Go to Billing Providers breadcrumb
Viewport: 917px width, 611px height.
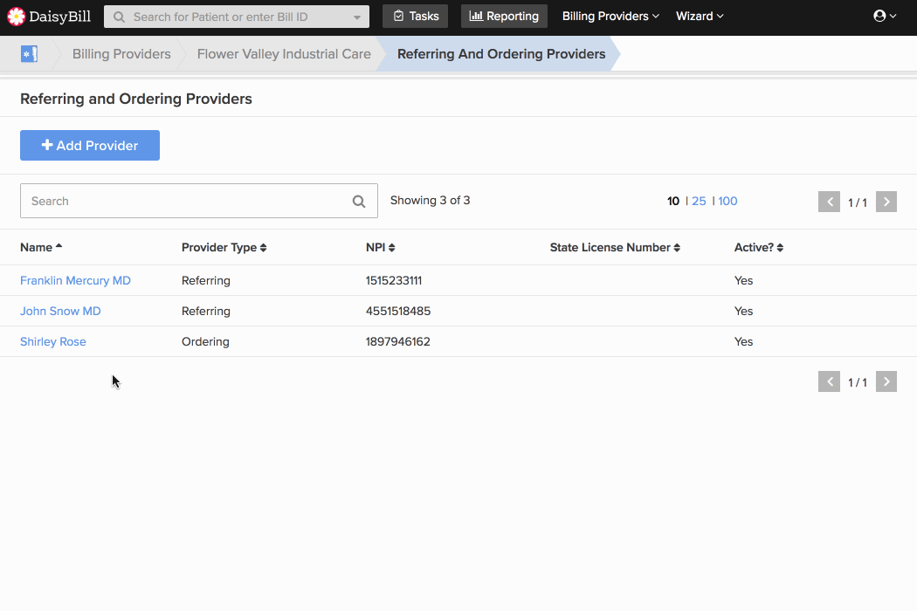coord(121,54)
